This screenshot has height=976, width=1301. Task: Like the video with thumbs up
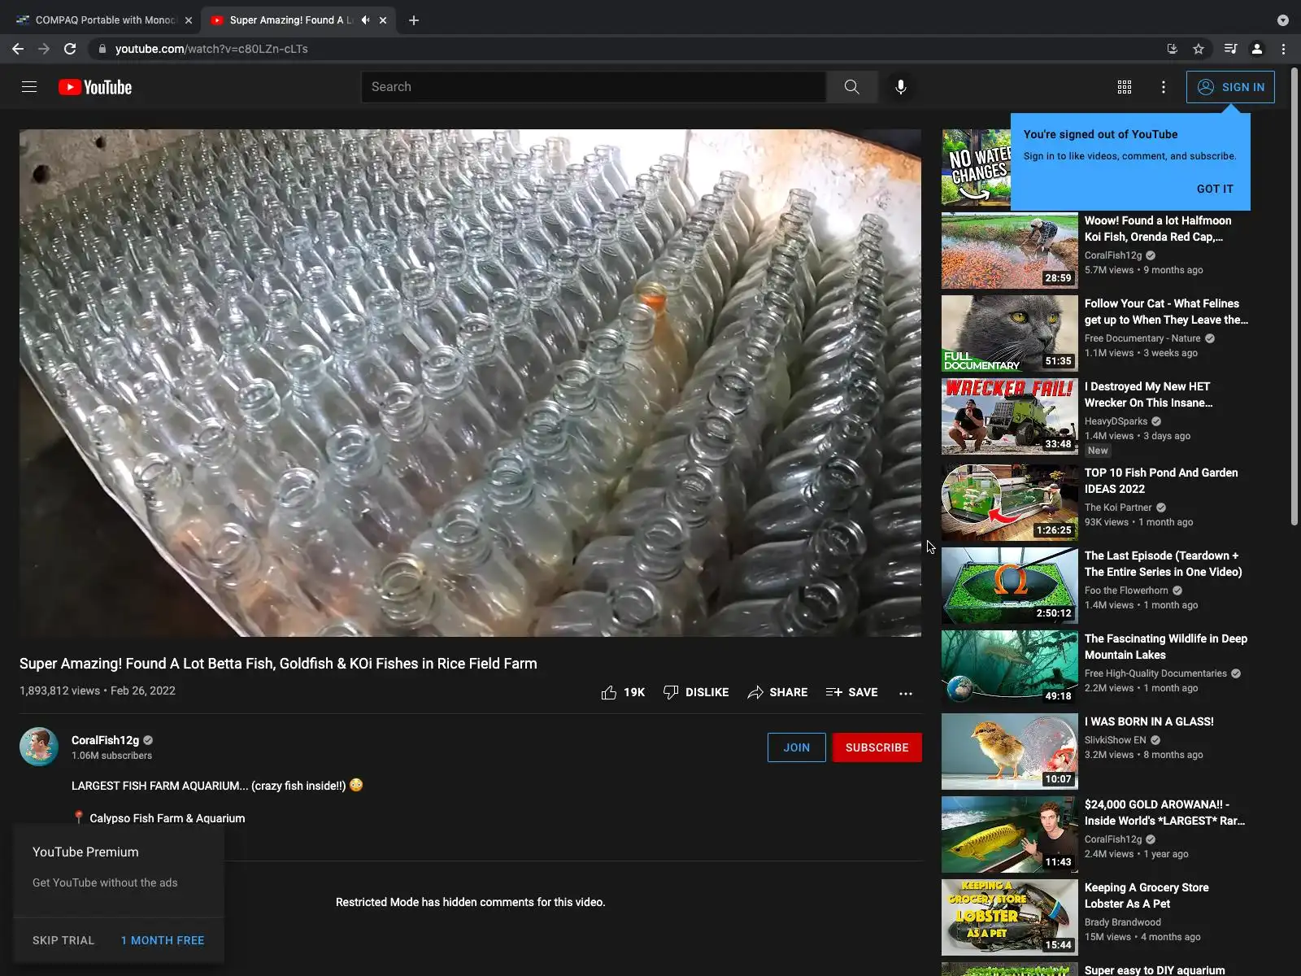coord(623,692)
